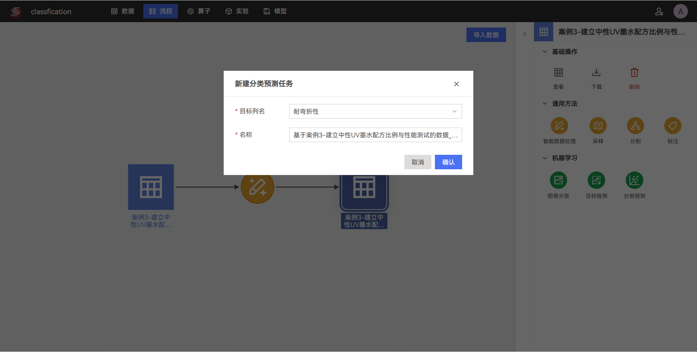Click the panel title 案例3-建立中性UV墨水配方比例与性…
The width and height of the screenshot is (697, 352).
pyautogui.click(x=621, y=32)
